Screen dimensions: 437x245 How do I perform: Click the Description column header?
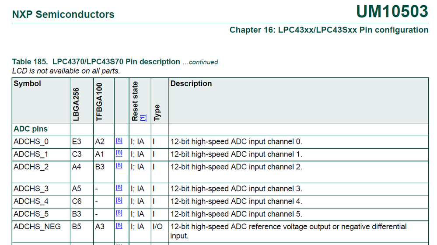tap(191, 84)
